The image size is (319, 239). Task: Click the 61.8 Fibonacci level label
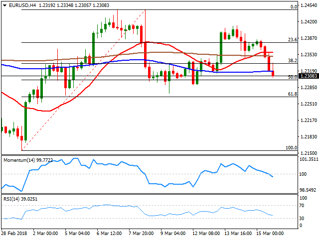click(x=293, y=94)
